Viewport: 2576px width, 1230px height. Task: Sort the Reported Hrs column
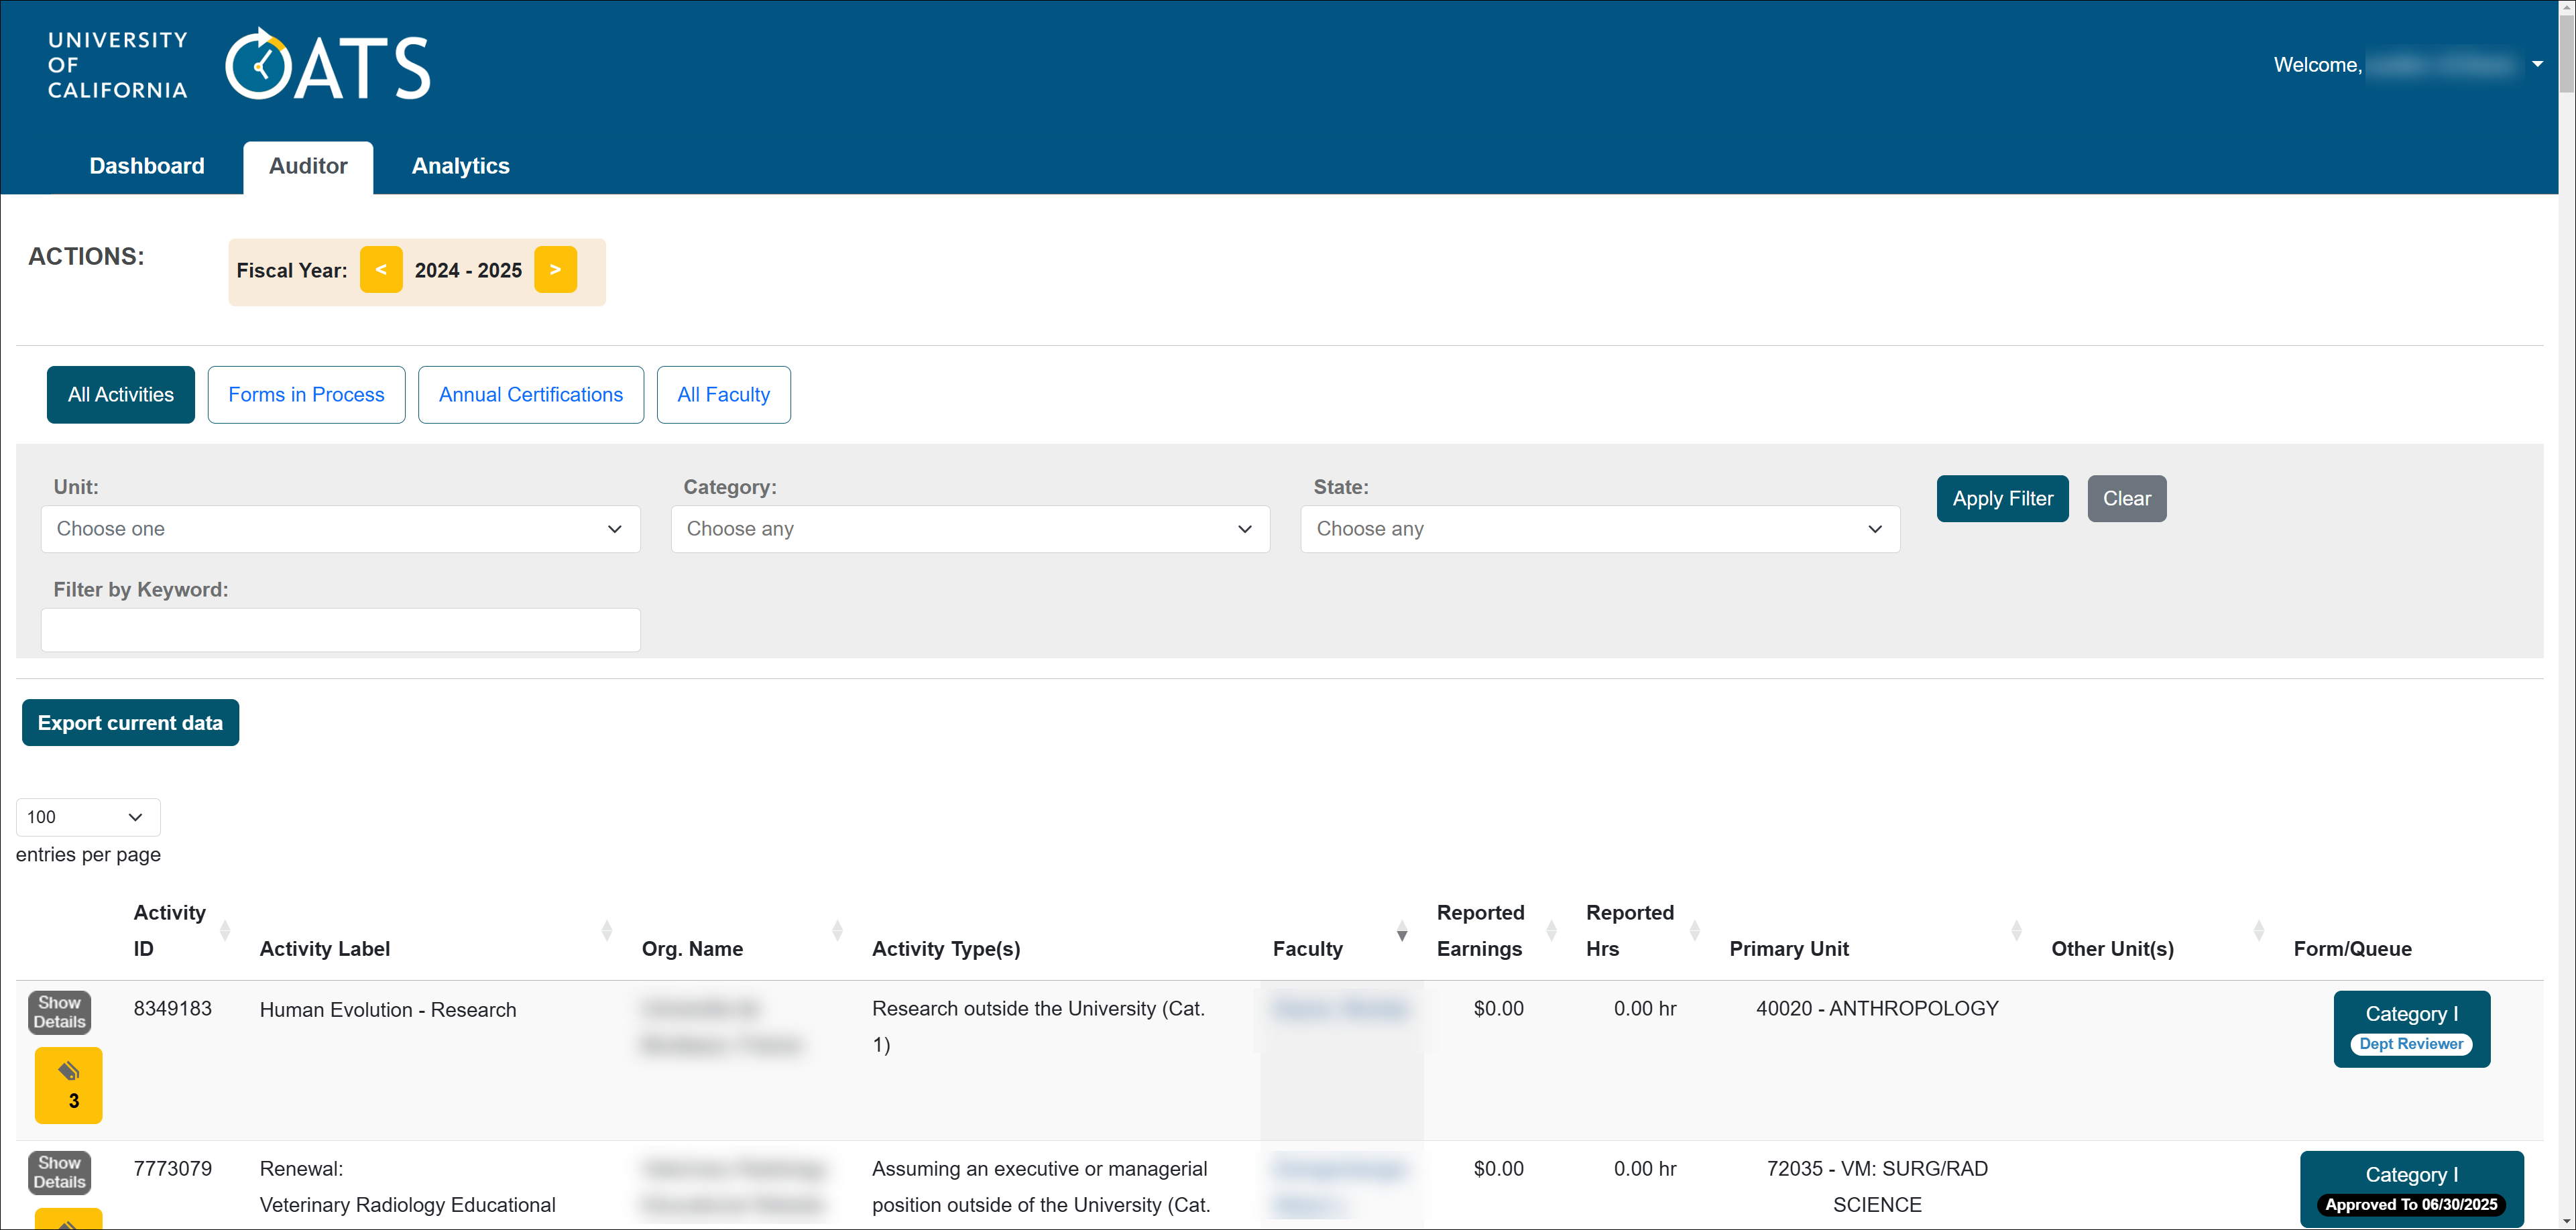(1695, 930)
